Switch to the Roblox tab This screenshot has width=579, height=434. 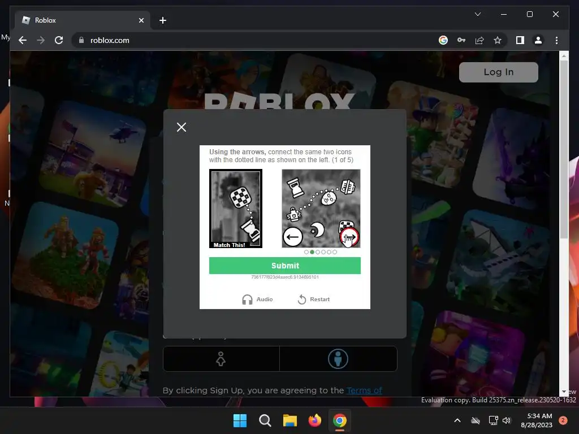coord(83,20)
